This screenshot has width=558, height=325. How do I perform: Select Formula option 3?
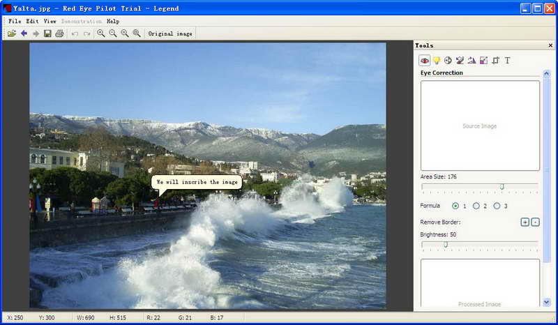point(497,206)
